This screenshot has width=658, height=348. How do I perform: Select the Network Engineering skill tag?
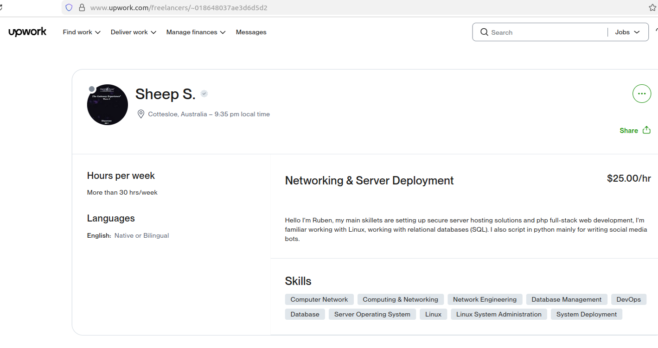tap(485, 299)
